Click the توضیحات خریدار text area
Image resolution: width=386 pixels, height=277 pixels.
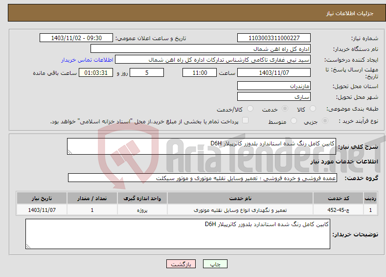pyautogui.click(x=178, y=234)
